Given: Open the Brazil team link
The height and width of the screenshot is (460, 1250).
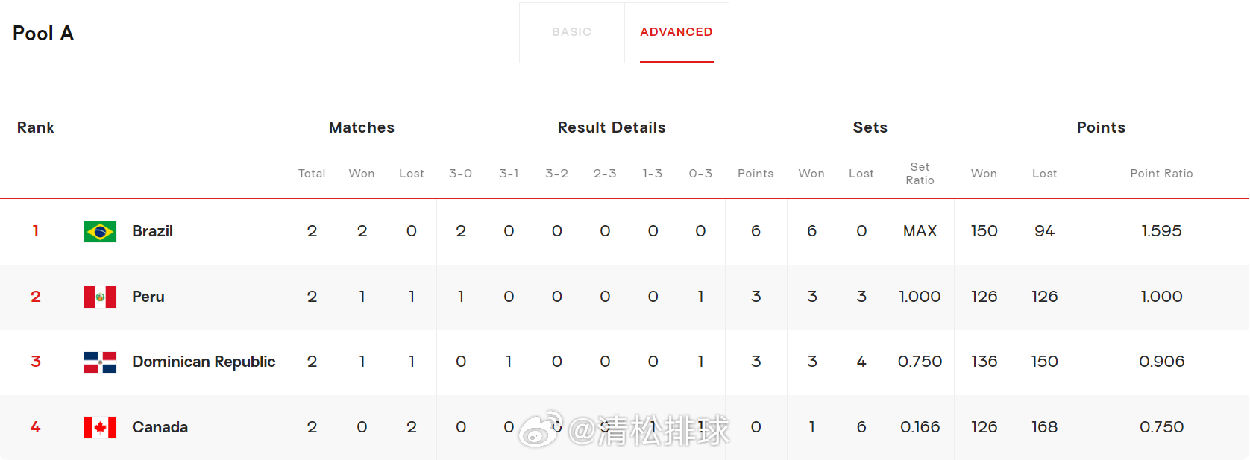Looking at the screenshot, I should (152, 231).
